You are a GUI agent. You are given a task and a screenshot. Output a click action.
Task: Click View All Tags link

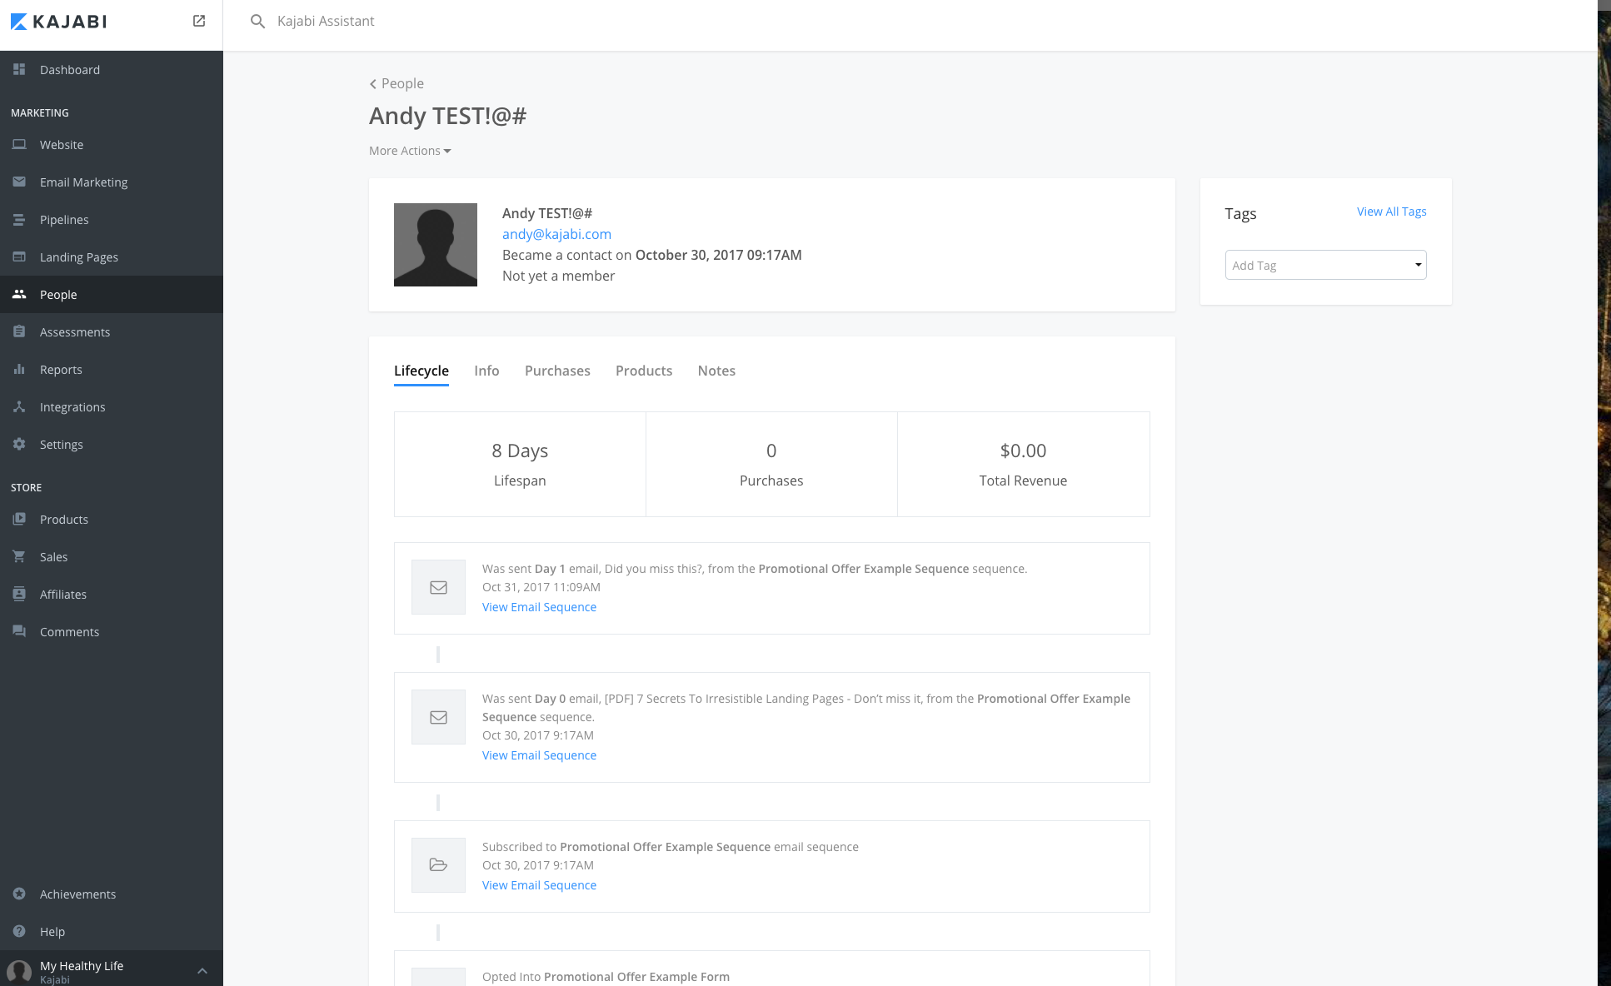(x=1391, y=212)
